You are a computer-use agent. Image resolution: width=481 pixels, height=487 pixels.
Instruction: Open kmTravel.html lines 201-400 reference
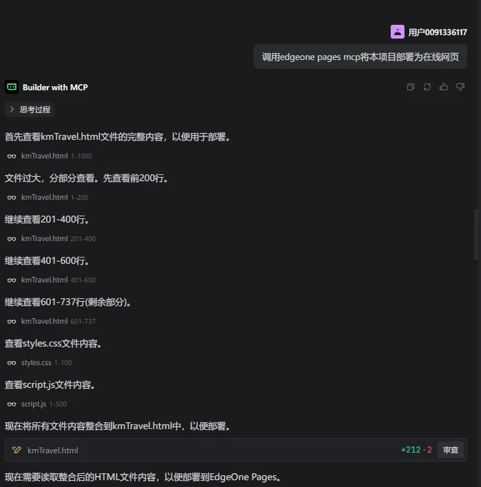pyautogui.click(x=52, y=238)
